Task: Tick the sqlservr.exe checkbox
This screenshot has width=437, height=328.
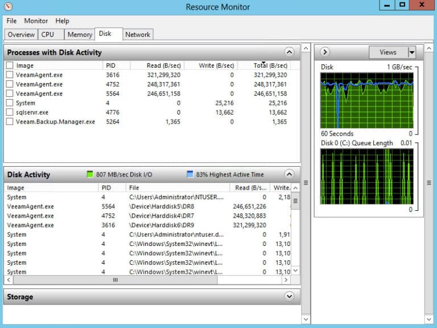Action: tap(10, 112)
